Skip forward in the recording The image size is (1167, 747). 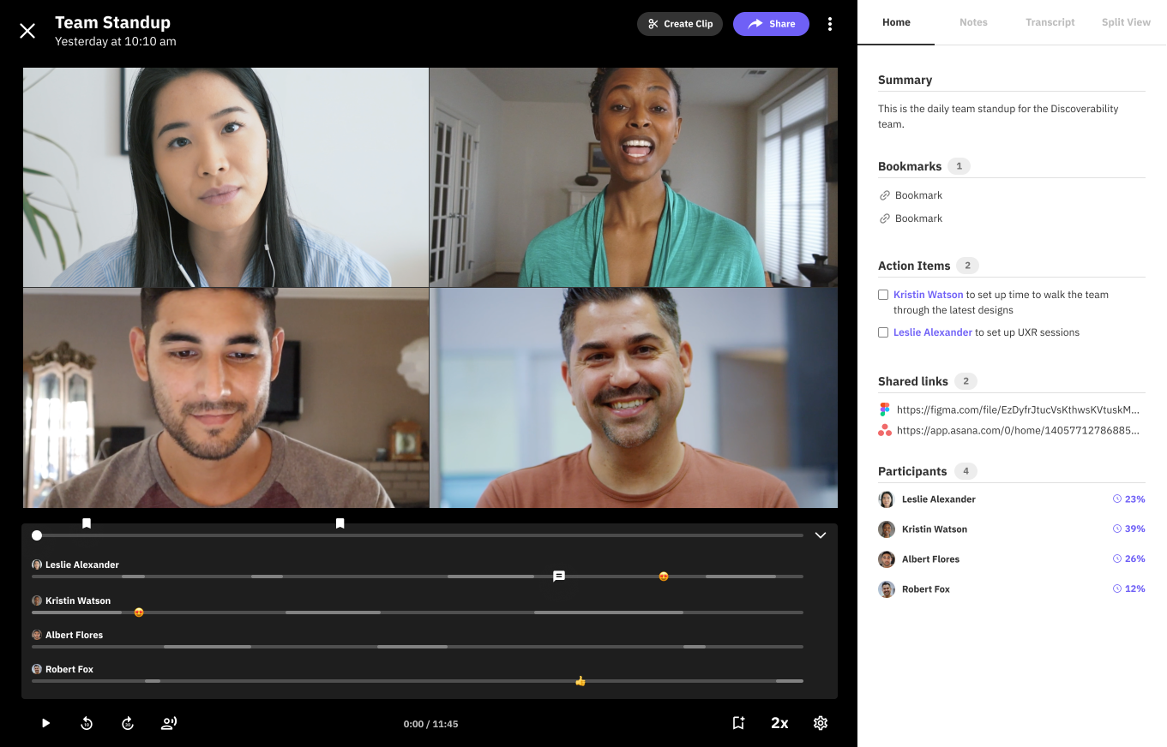128,724
